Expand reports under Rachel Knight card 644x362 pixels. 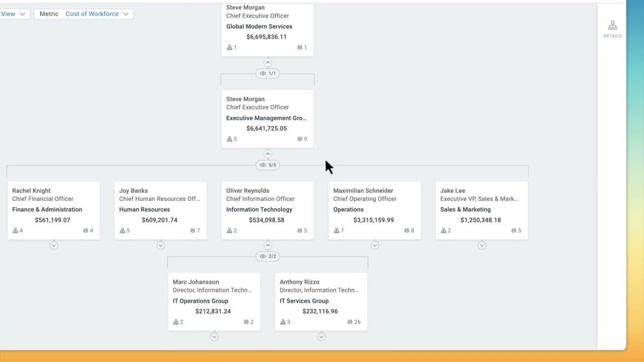(54, 246)
